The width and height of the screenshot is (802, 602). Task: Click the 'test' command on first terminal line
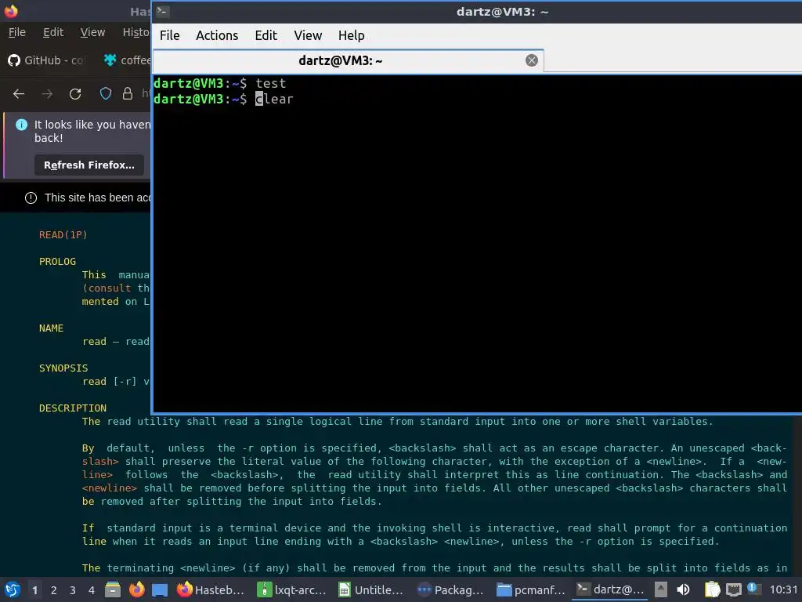pyautogui.click(x=270, y=83)
